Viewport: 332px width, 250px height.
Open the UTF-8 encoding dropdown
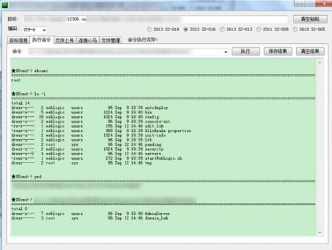44,30
